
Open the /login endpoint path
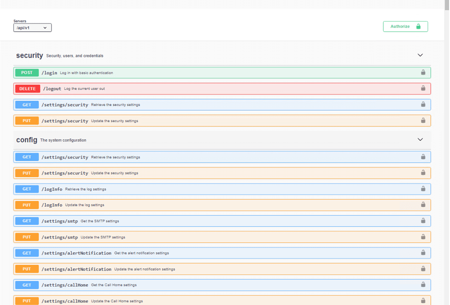point(49,73)
